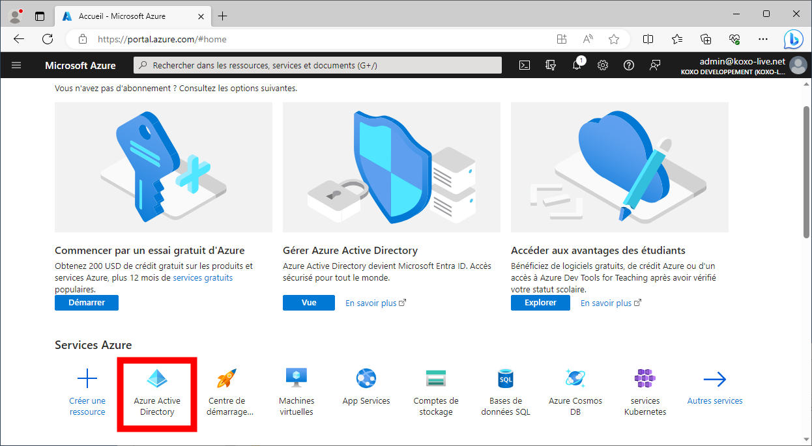Open Browser essentials heart icon
The height and width of the screenshot is (446, 812).
point(735,39)
